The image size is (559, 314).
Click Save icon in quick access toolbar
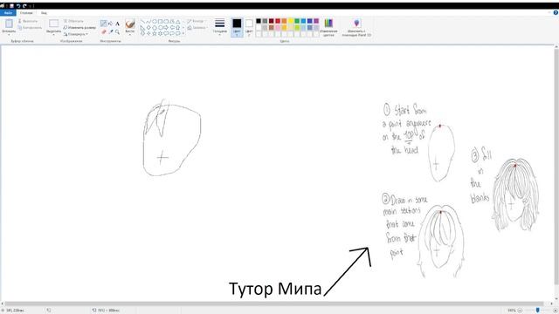[x=11, y=6]
